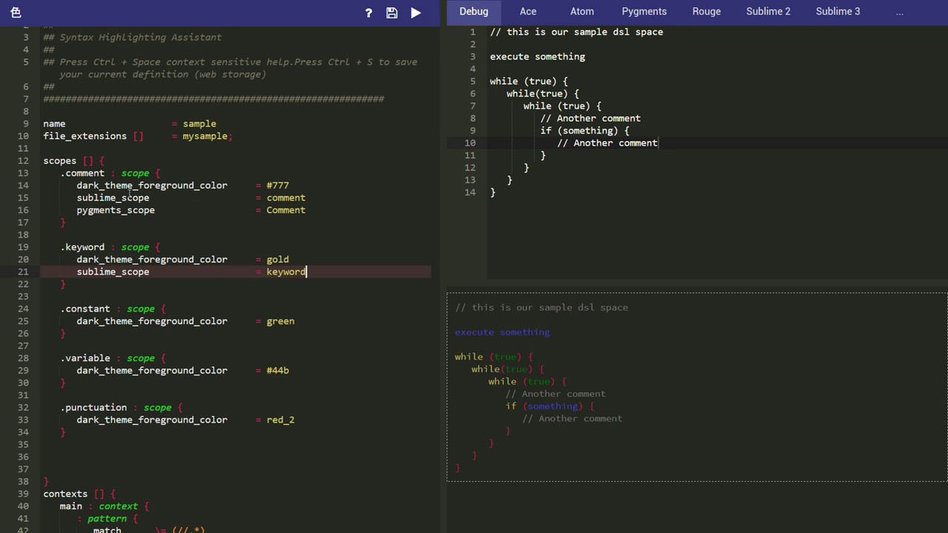
Task: Select the Pygments tab
Action: (644, 11)
